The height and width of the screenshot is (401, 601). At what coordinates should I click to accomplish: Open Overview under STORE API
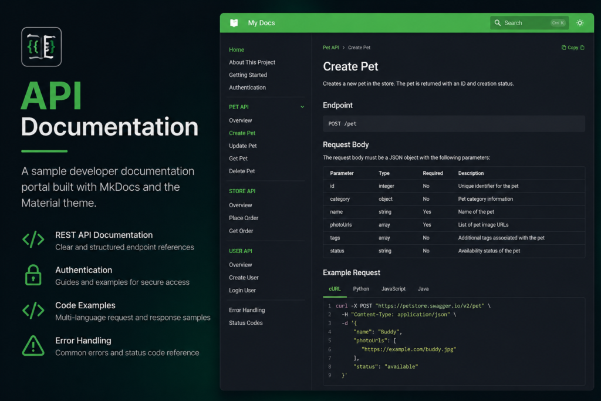[240, 205]
